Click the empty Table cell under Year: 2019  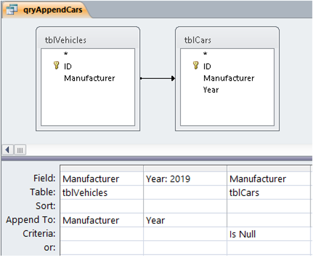[185, 192]
